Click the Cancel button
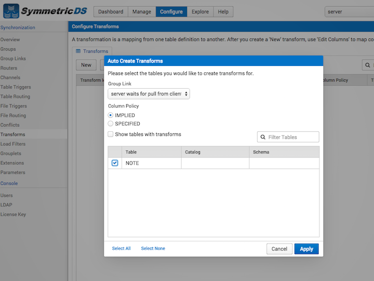 pos(279,249)
